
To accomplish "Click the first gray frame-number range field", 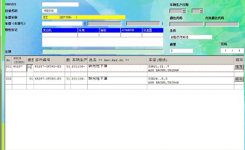I will (x=104, y=24).
